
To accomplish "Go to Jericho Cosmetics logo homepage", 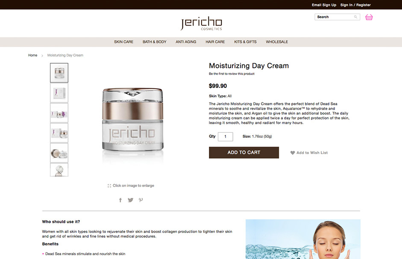I will pos(201,23).
